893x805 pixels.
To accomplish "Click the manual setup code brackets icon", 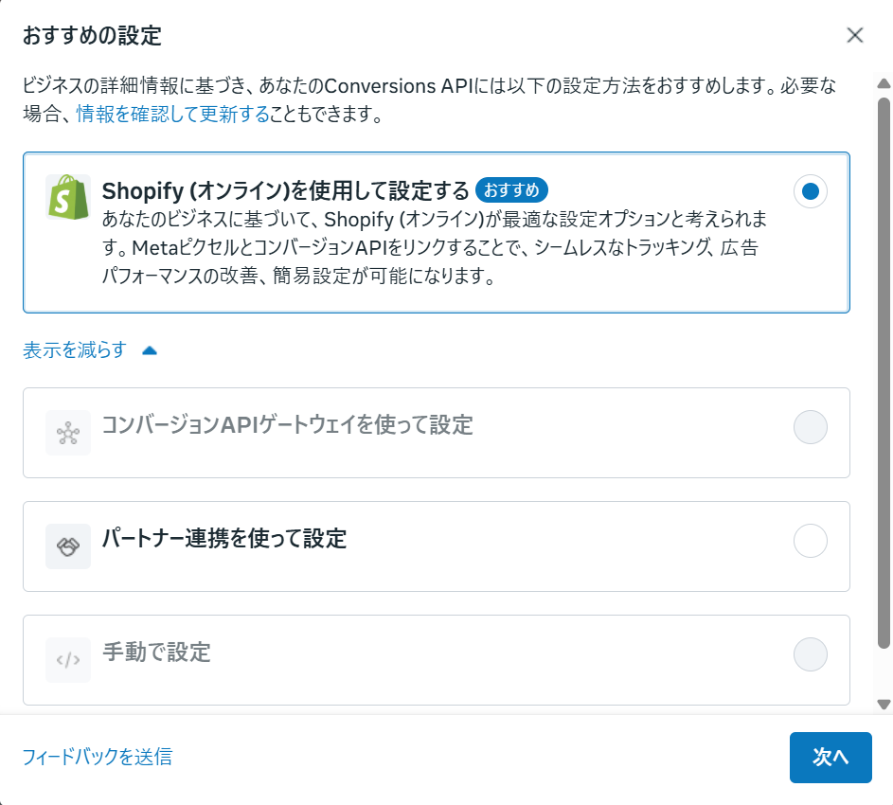I will click(x=68, y=660).
